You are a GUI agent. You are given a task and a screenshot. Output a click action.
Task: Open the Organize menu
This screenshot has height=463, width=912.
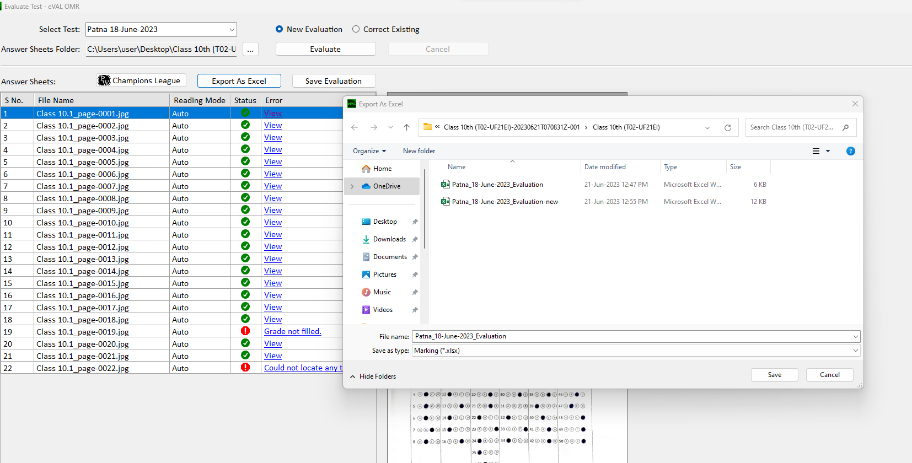(x=369, y=151)
